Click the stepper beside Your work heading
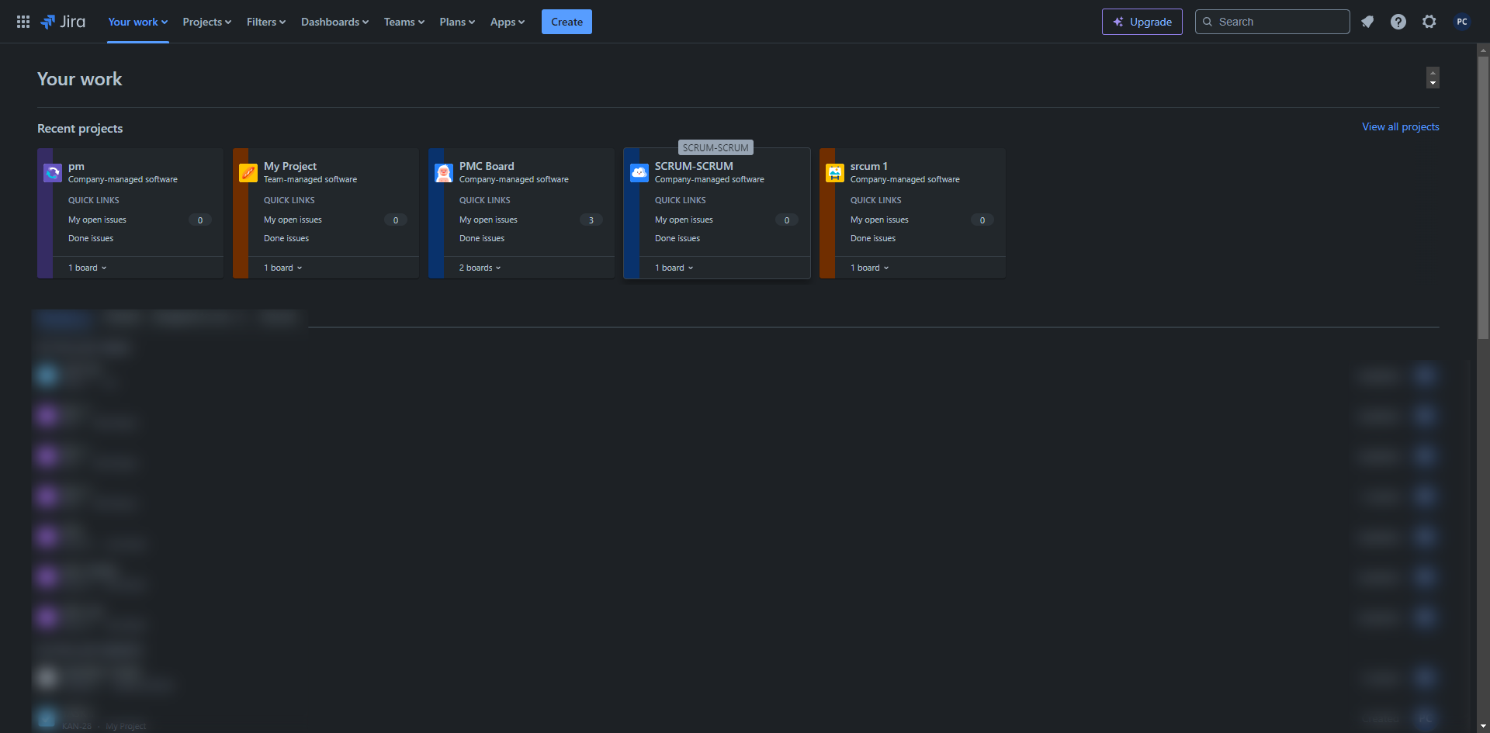1490x733 pixels. (x=1433, y=78)
